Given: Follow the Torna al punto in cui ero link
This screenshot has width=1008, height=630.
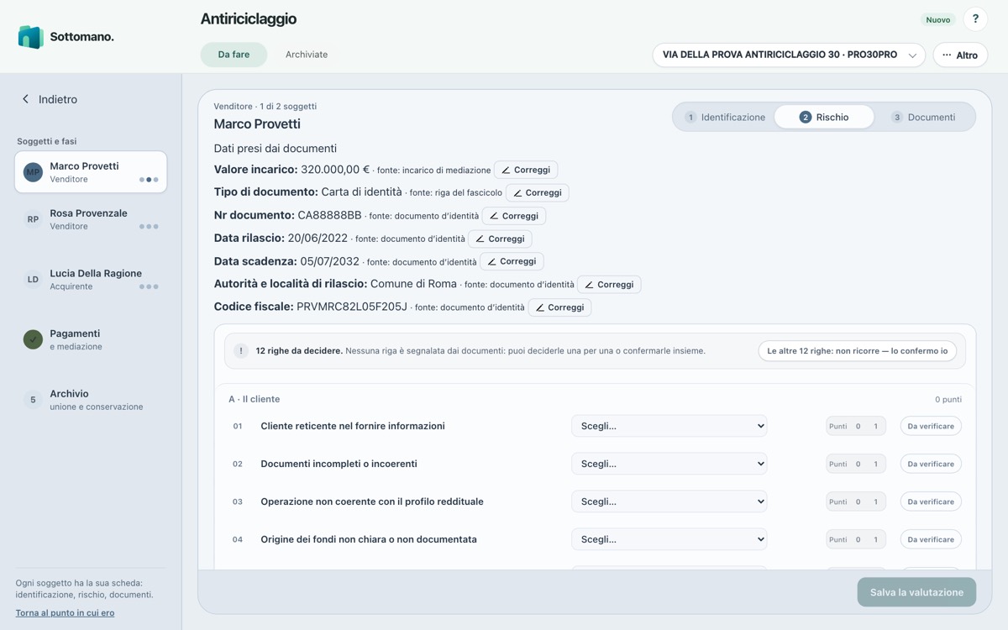Looking at the screenshot, I should coord(65,612).
